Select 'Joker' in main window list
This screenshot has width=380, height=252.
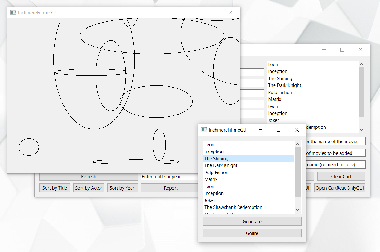coord(312,120)
